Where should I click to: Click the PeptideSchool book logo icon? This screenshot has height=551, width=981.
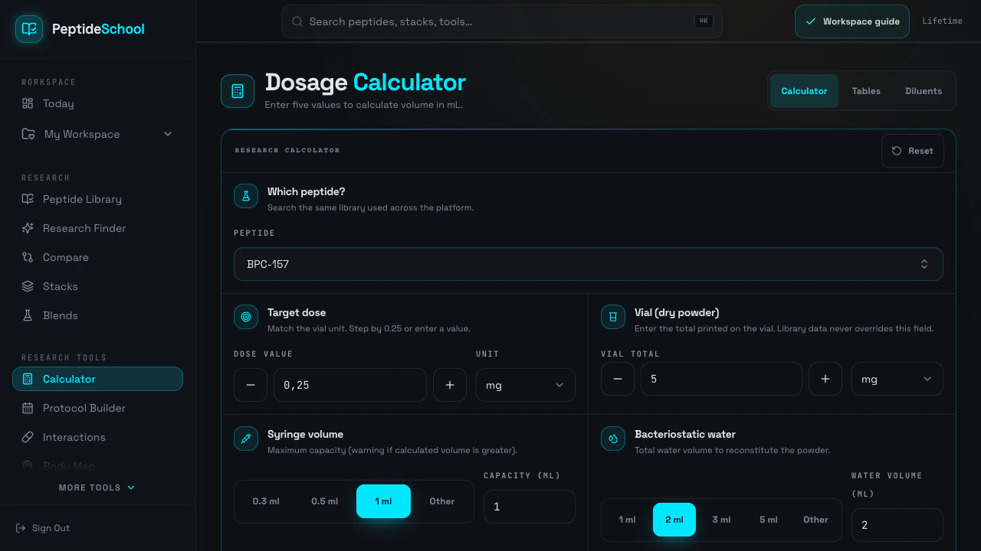pos(29,29)
